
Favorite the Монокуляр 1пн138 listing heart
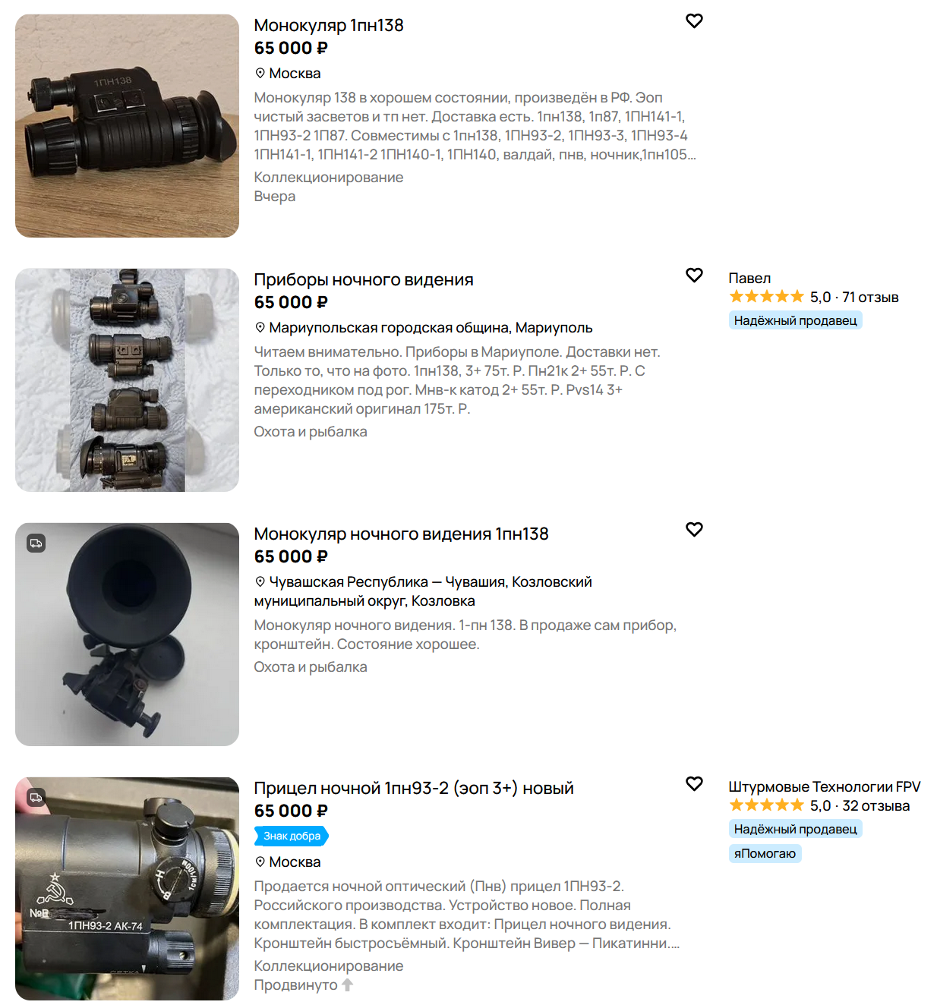694,21
